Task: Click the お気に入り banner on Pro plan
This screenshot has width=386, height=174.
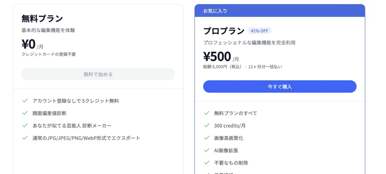Action: pyautogui.click(x=280, y=11)
